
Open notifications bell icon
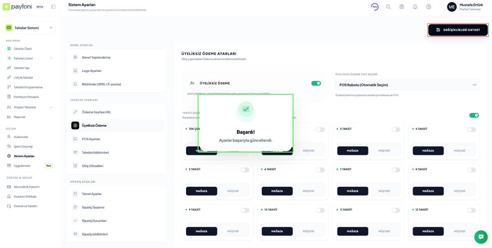point(415,7)
